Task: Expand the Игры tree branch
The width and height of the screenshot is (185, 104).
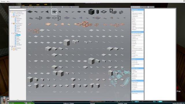Action: [x=12, y=50]
